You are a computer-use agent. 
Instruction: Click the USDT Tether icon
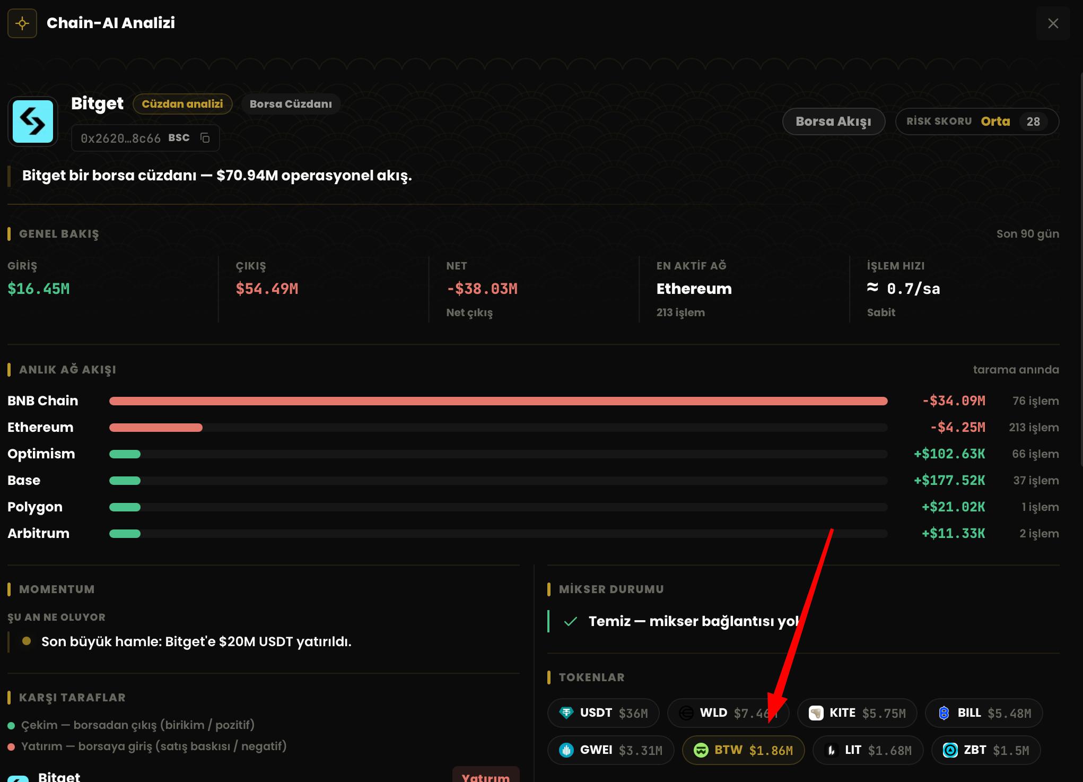(x=566, y=713)
